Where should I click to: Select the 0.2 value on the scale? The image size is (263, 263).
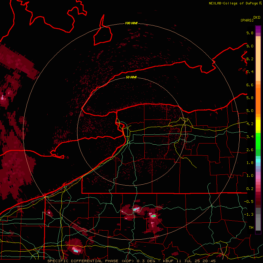point(250,189)
